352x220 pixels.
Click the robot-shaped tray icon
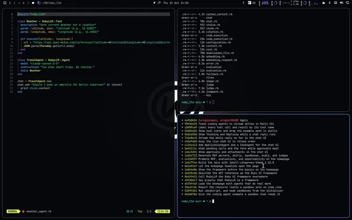[323, 3]
